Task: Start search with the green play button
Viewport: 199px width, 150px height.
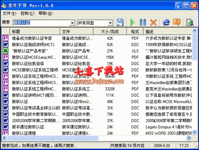Action: pyautogui.click(x=132, y=22)
